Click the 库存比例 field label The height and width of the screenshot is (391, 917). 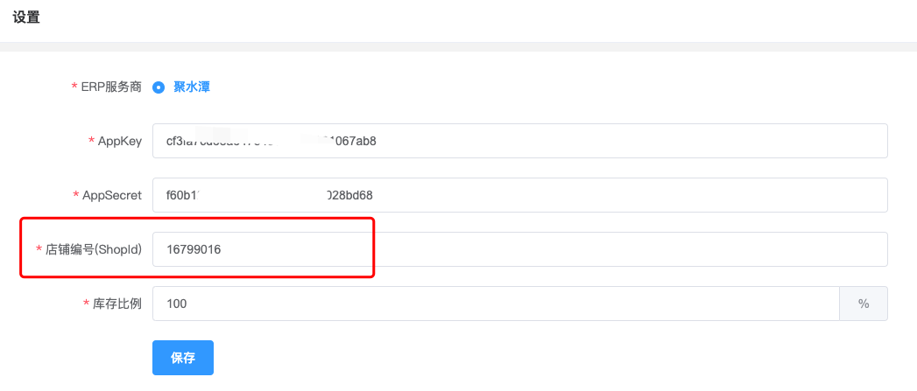click(117, 304)
